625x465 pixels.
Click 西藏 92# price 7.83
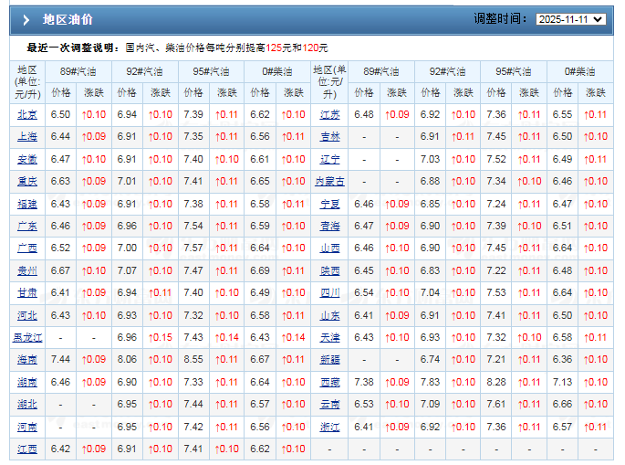(x=430, y=382)
